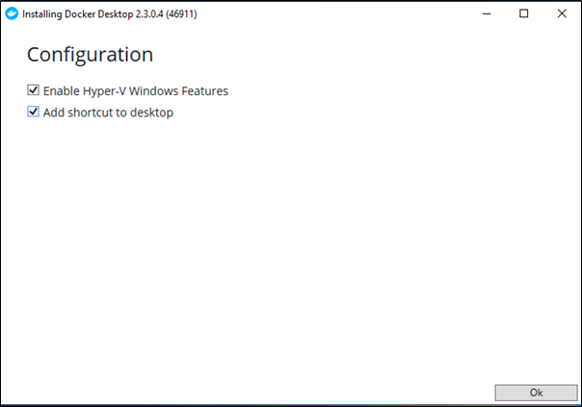Image resolution: width=582 pixels, height=407 pixels.
Task: Uncheck the Add shortcut to desktop checkbox
Action: (33, 112)
